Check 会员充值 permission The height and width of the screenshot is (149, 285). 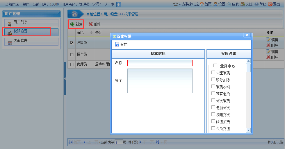[213, 128]
